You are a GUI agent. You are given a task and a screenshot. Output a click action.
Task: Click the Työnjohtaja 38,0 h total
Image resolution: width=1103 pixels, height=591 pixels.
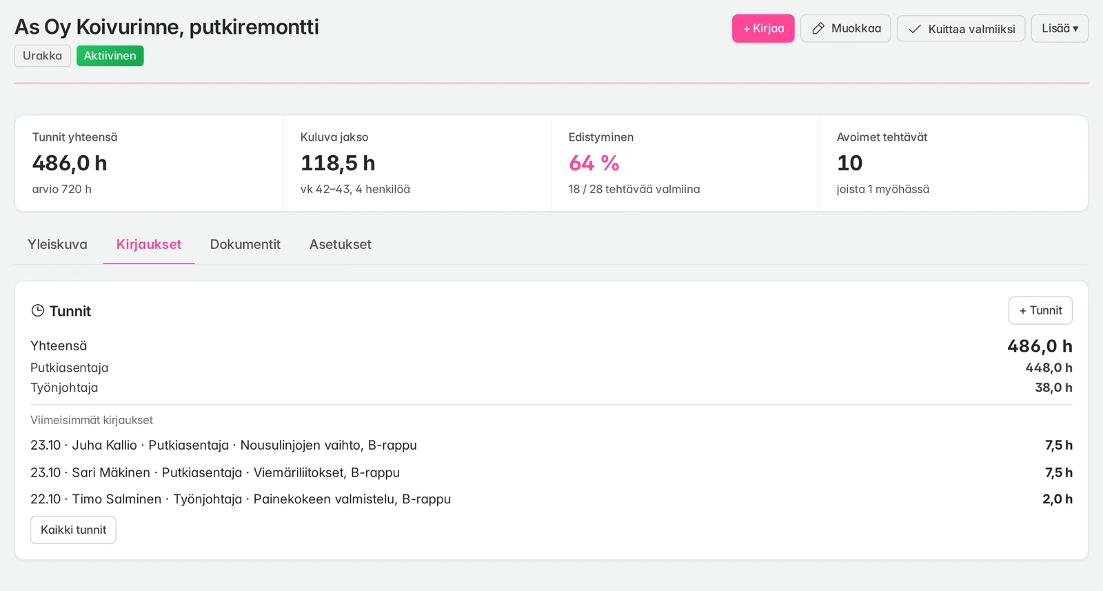[x=1053, y=388]
